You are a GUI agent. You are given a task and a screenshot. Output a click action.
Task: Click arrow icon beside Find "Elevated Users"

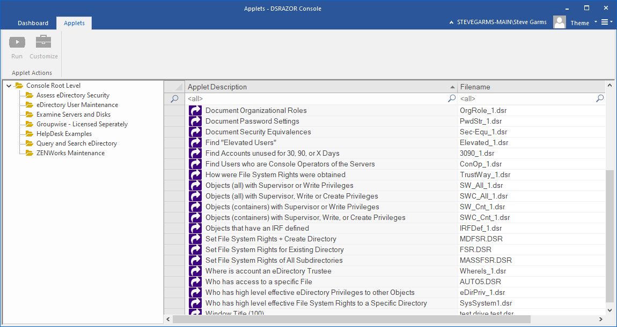coord(195,143)
